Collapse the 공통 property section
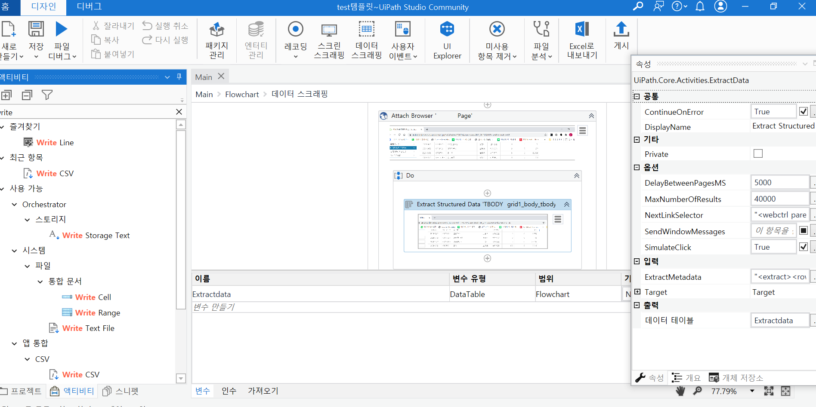Image resolution: width=816 pixels, height=407 pixels. (x=637, y=97)
